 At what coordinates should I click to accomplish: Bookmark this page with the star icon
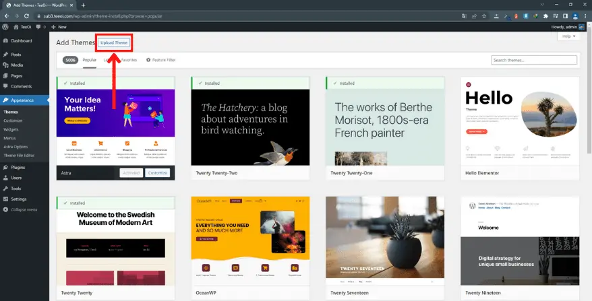pyautogui.click(x=484, y=16)
